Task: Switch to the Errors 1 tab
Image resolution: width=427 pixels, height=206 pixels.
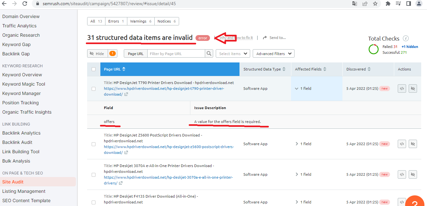Action: click(x=116, y=21)
